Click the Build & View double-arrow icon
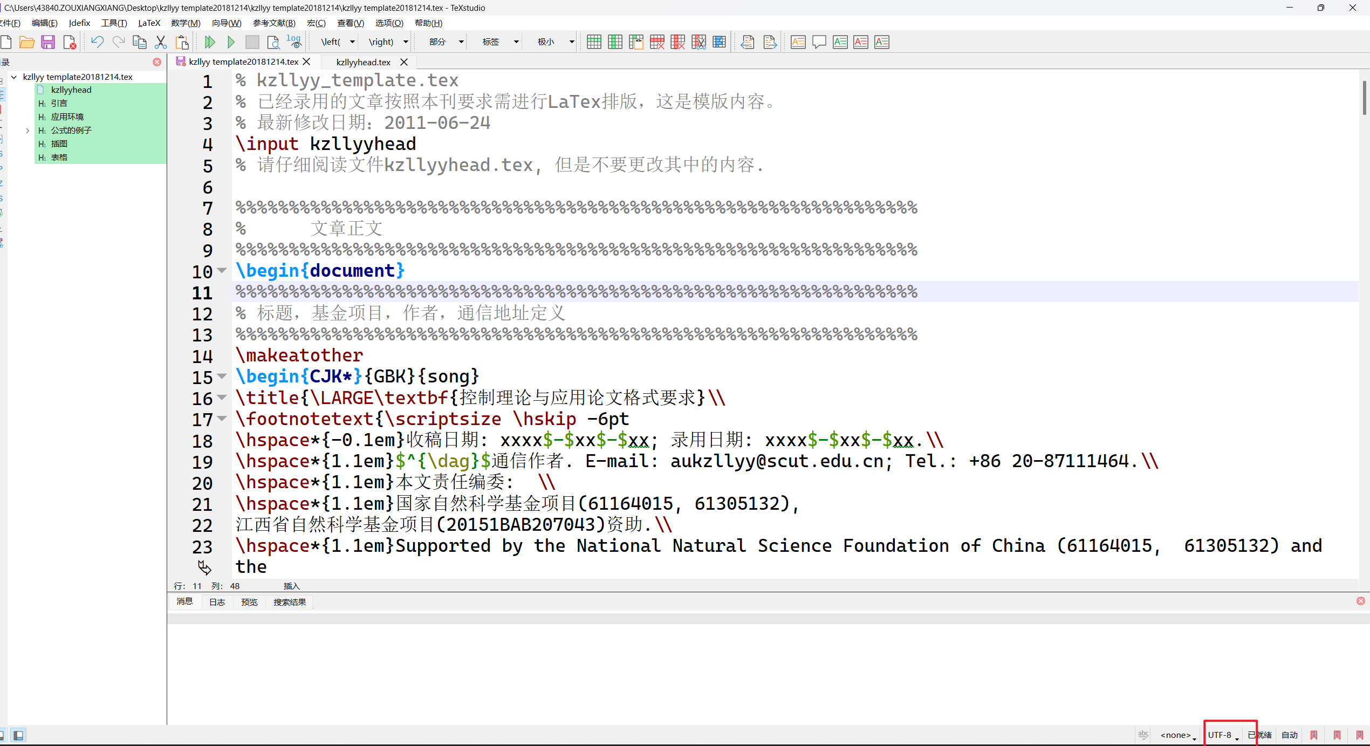1370x746 pixels. (x=210, y=42)
